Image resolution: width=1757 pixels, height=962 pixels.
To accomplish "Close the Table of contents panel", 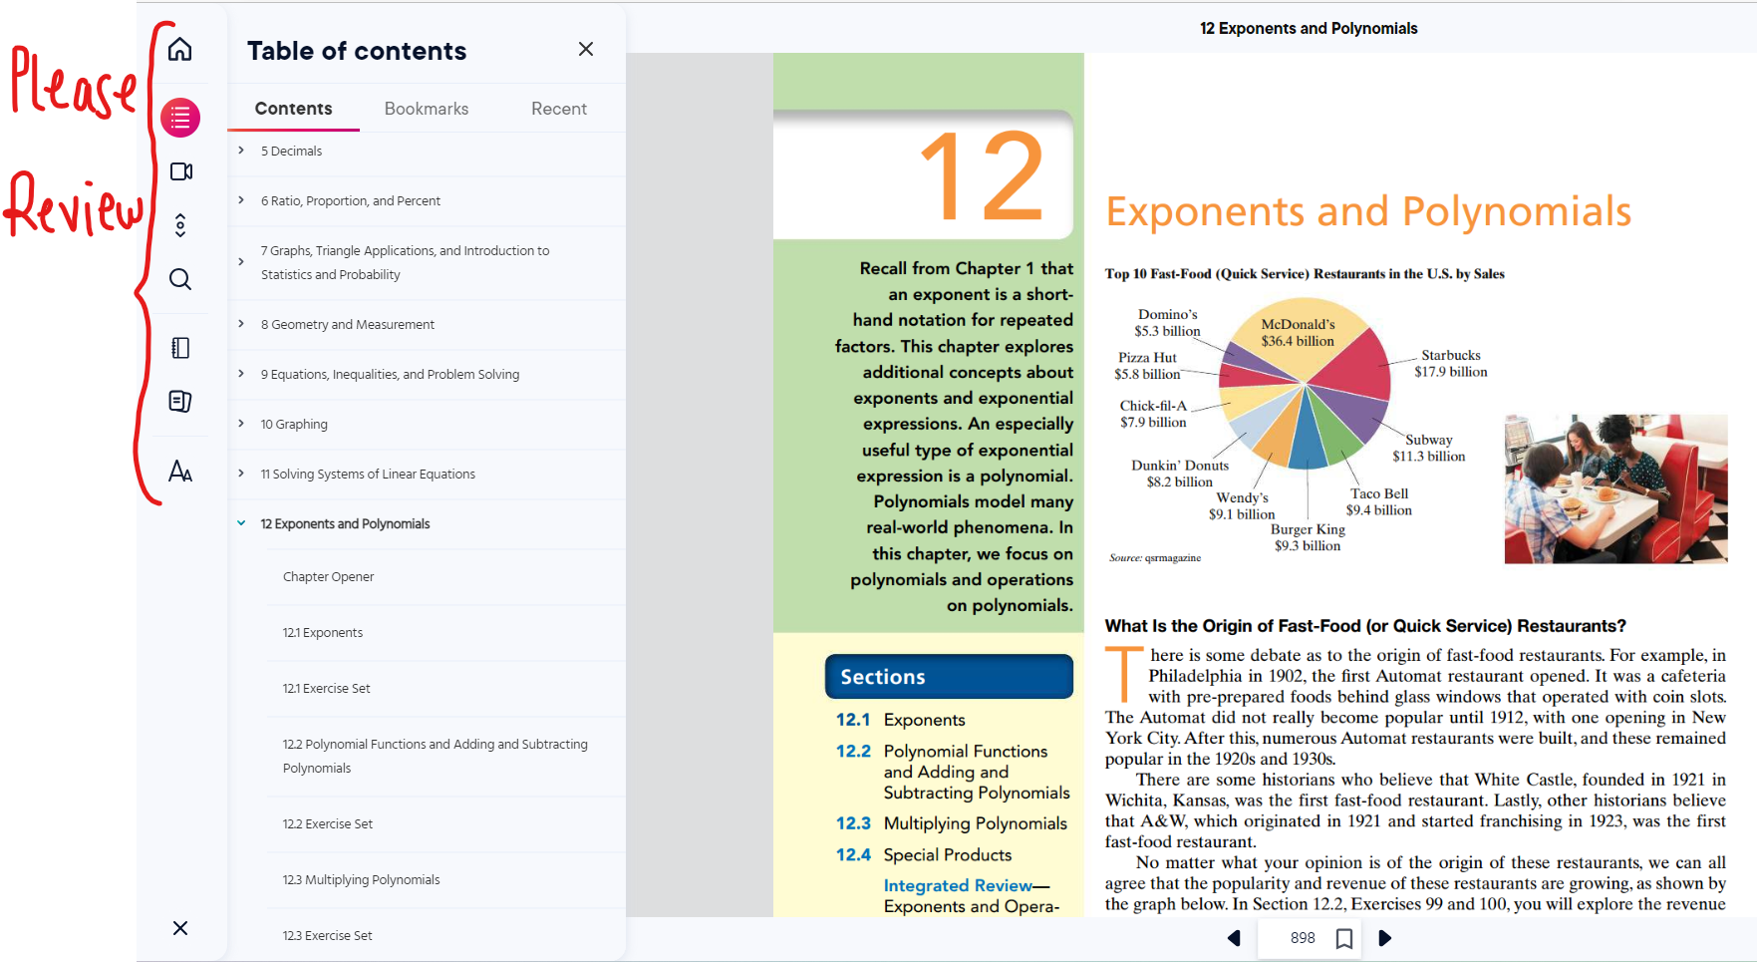I will tap(586, 49).
